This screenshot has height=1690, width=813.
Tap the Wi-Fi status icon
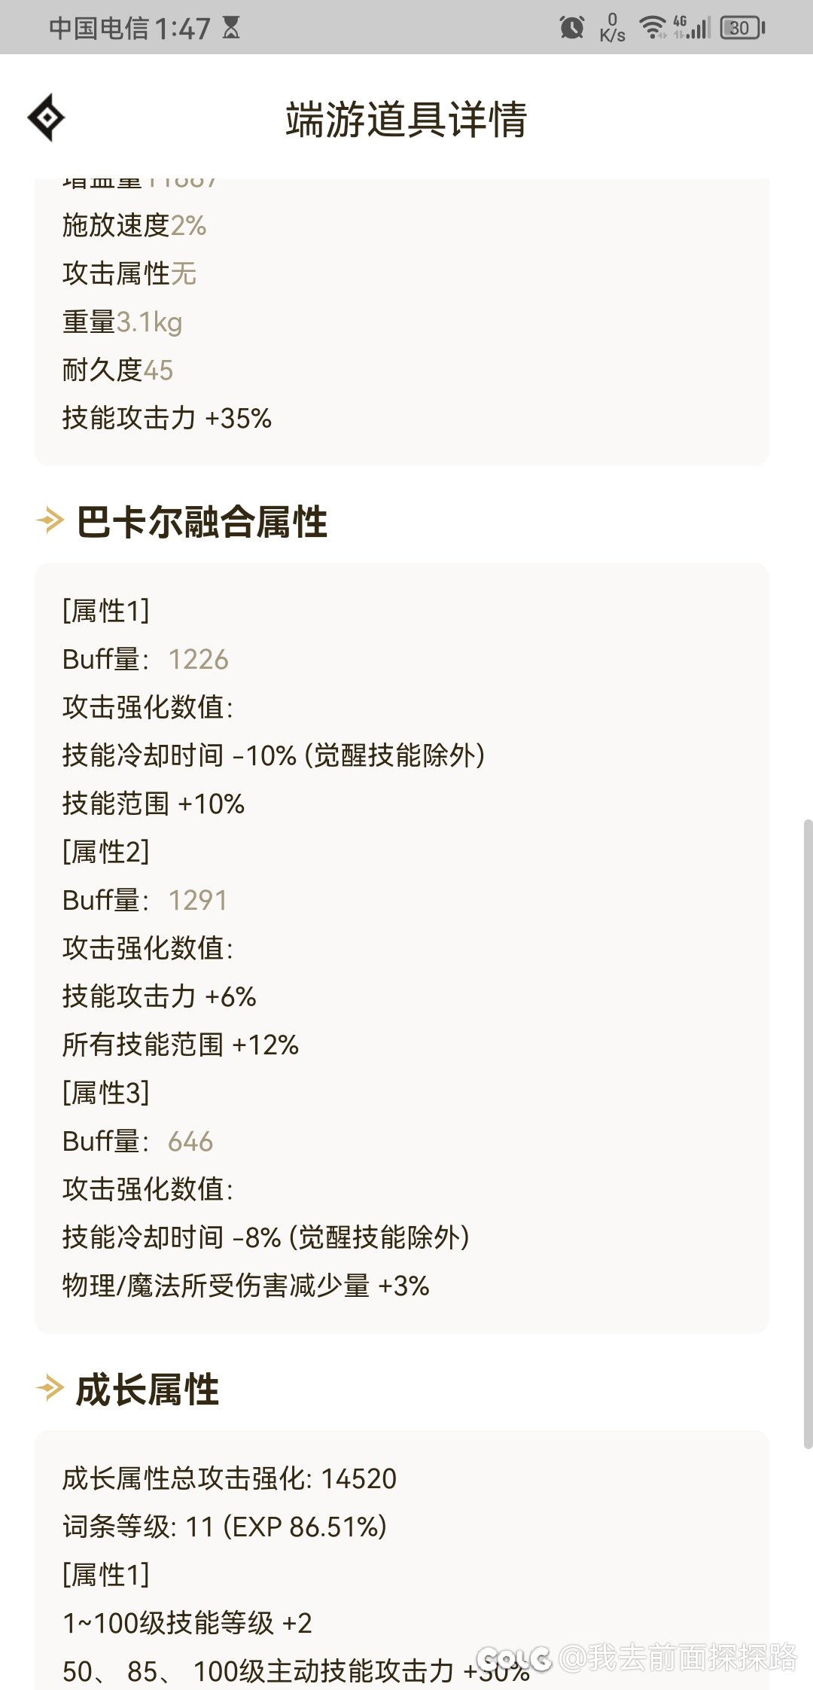point(652,28)
